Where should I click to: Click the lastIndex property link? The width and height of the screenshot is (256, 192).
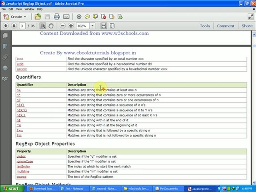pyautogui.click(x=23, y=166)
